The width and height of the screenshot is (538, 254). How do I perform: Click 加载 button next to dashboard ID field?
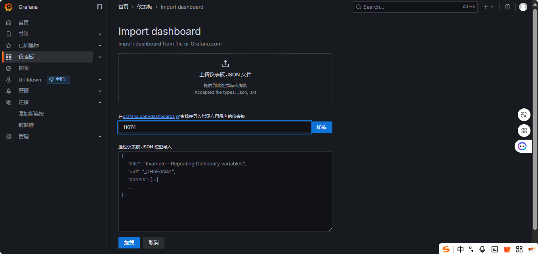point(321,127)
